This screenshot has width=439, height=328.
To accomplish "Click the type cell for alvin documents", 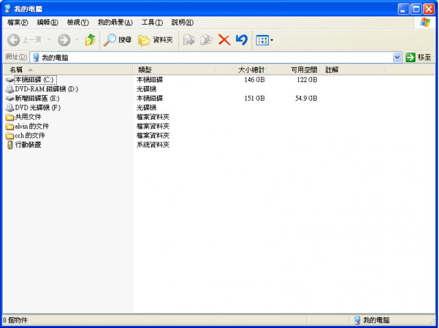I will click(153, 126).
